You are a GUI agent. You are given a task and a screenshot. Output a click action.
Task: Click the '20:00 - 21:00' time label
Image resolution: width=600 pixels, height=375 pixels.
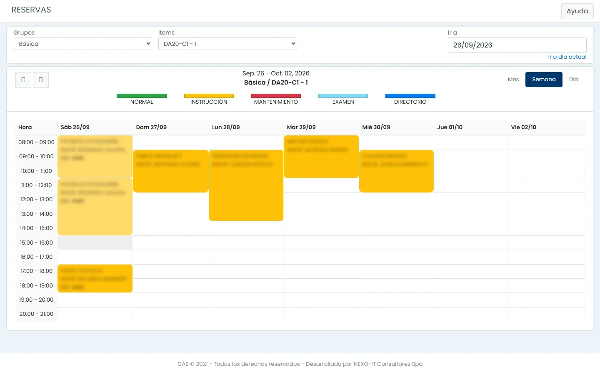[x=36, y=314]
